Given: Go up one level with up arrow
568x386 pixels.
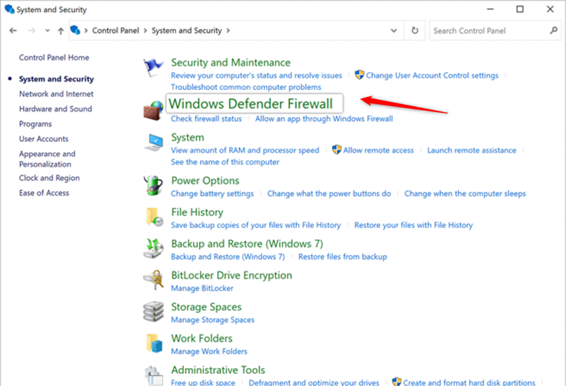Looking at the screenshot, I should [61, 31].
